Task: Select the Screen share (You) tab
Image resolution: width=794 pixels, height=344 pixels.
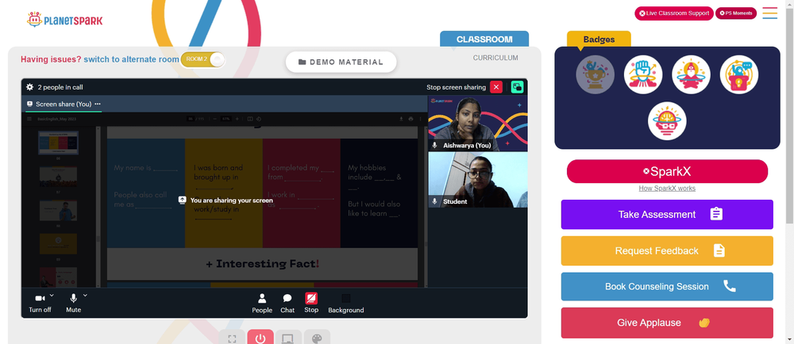Action: [64, 104]
